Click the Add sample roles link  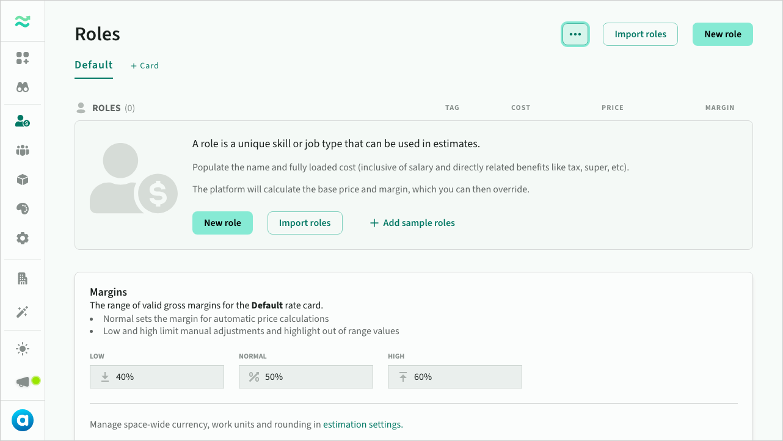click(412, 223)
